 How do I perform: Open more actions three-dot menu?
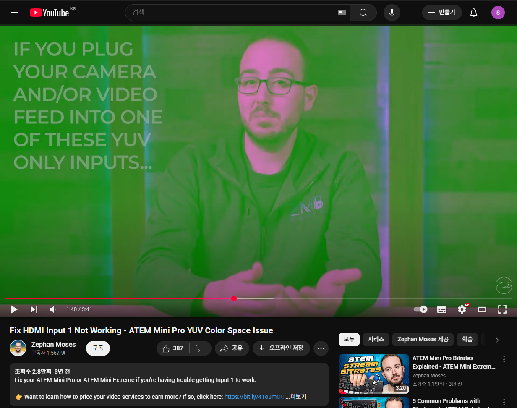tap(321, 348)
